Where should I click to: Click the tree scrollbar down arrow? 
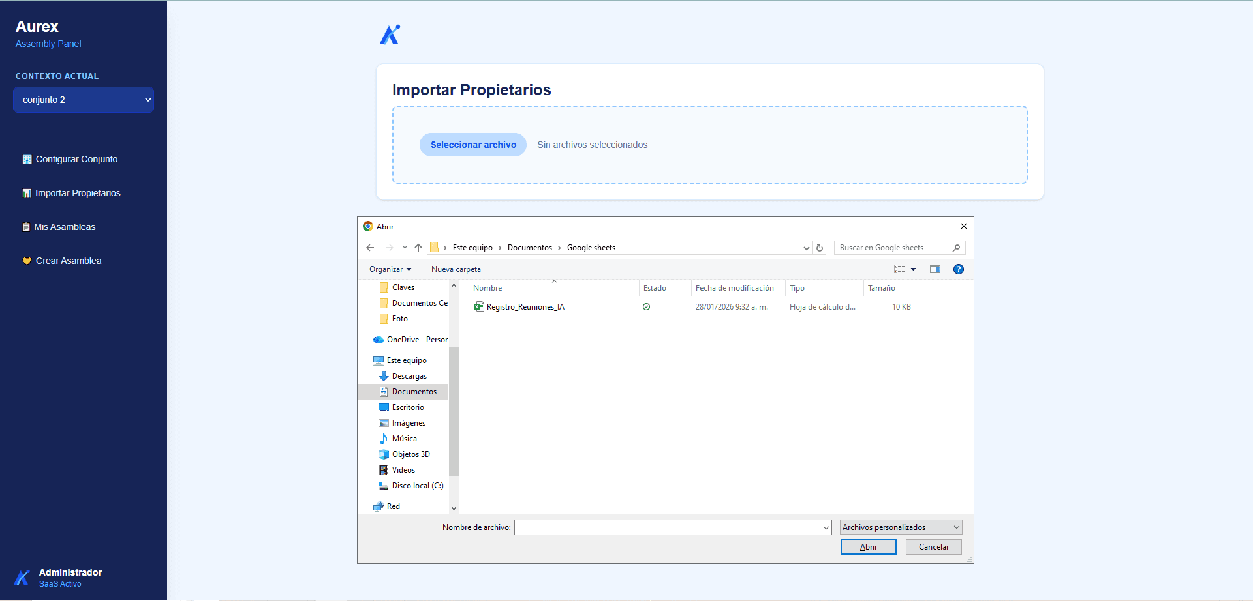click(454, 508)
